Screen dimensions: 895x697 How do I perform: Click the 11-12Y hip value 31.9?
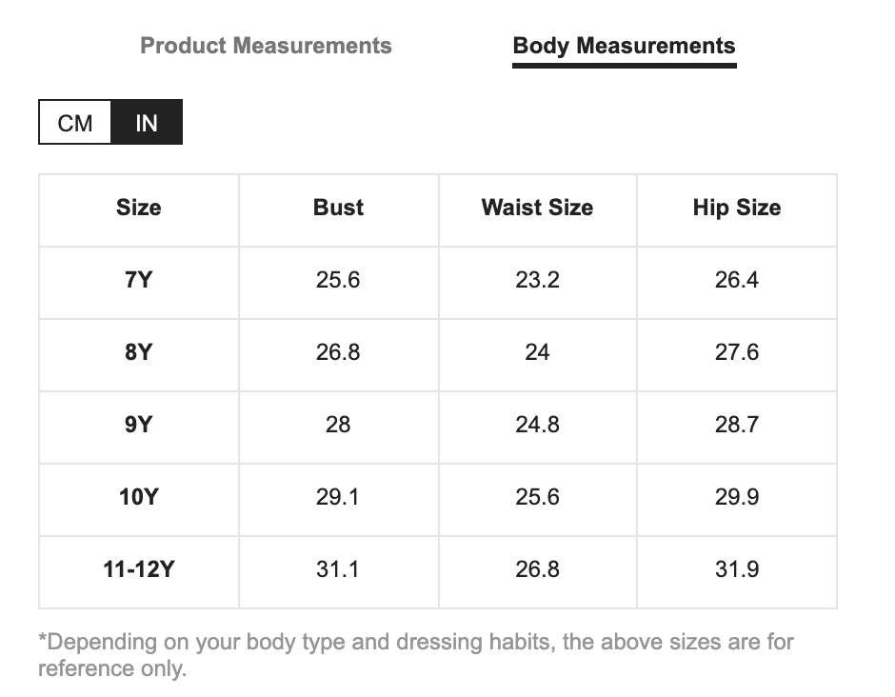[x=736, y=569]
